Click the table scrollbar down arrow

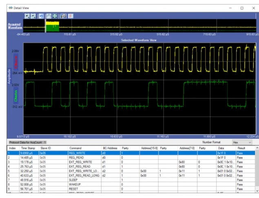(x=257, y=191)
